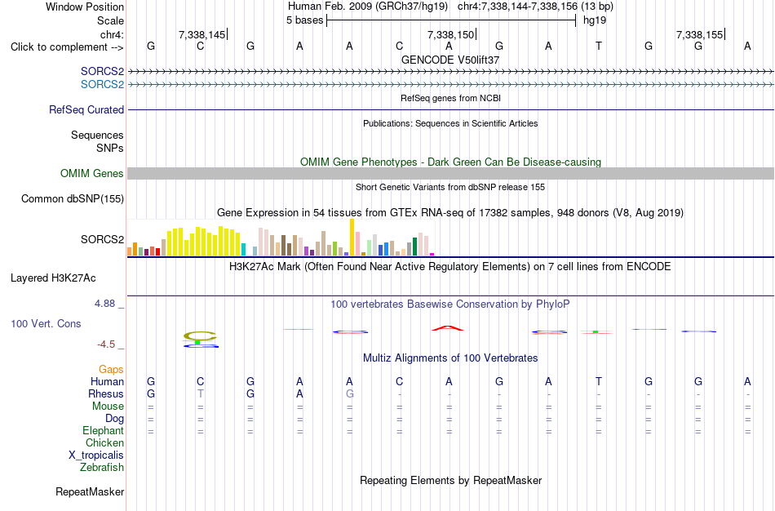The image size is (775, 511).
Task: Click the 7,338,145 ruler coordinate
Action: pyautogui.click(x=201, y=34)
